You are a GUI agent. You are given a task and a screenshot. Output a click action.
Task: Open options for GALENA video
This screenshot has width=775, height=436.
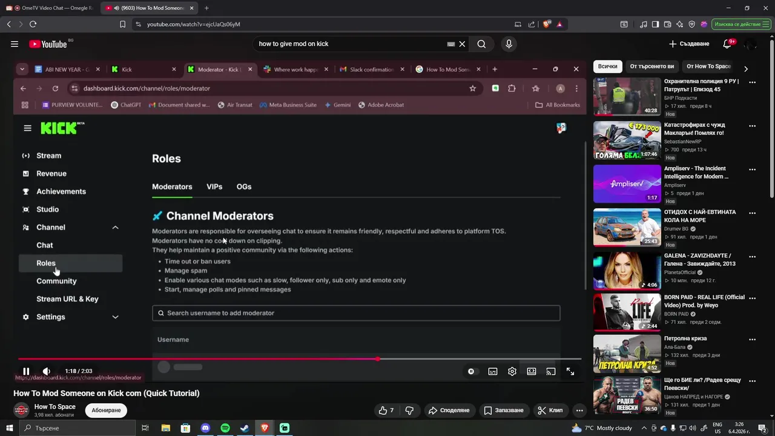click(753, 257)
